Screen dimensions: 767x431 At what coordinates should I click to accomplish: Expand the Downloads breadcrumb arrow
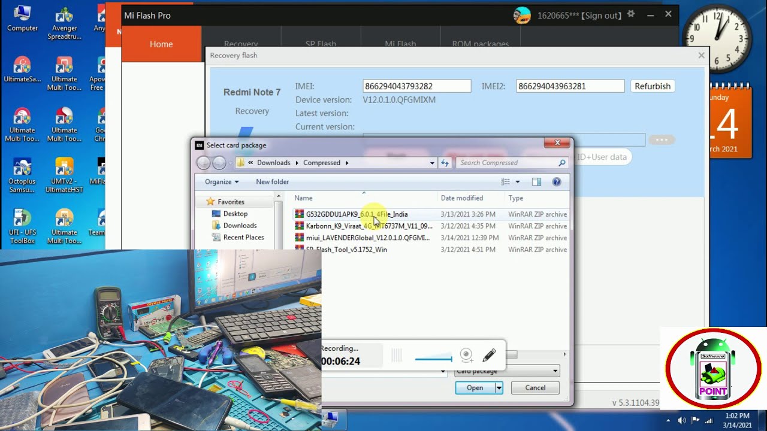point(297,163)
